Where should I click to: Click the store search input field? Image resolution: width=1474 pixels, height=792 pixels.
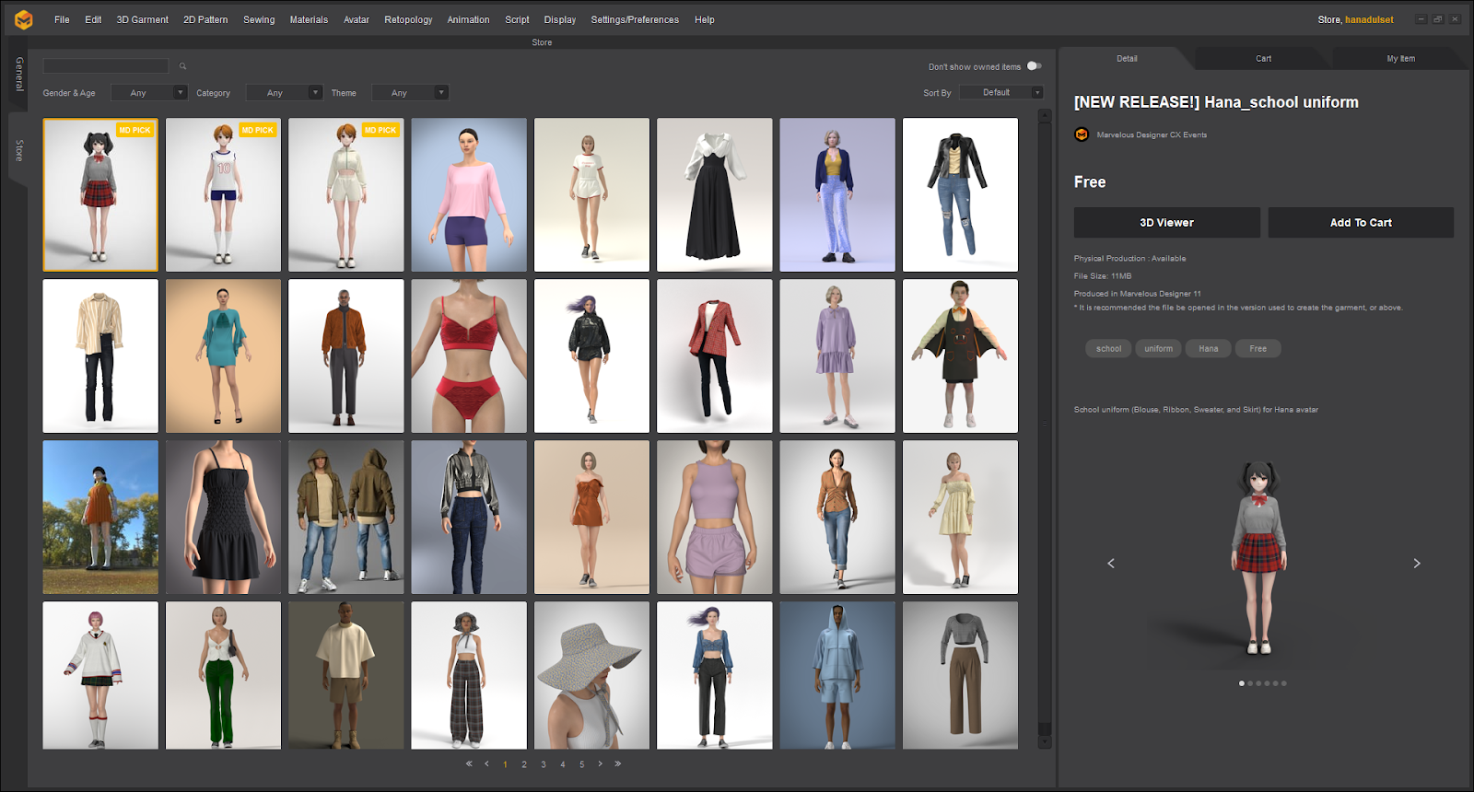(x=106, y=66)
